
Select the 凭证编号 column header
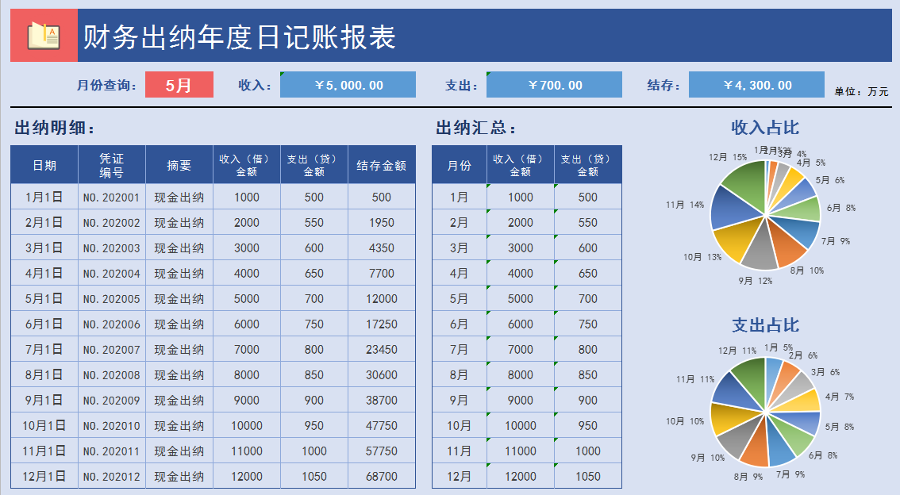click(x=112, y=165)
